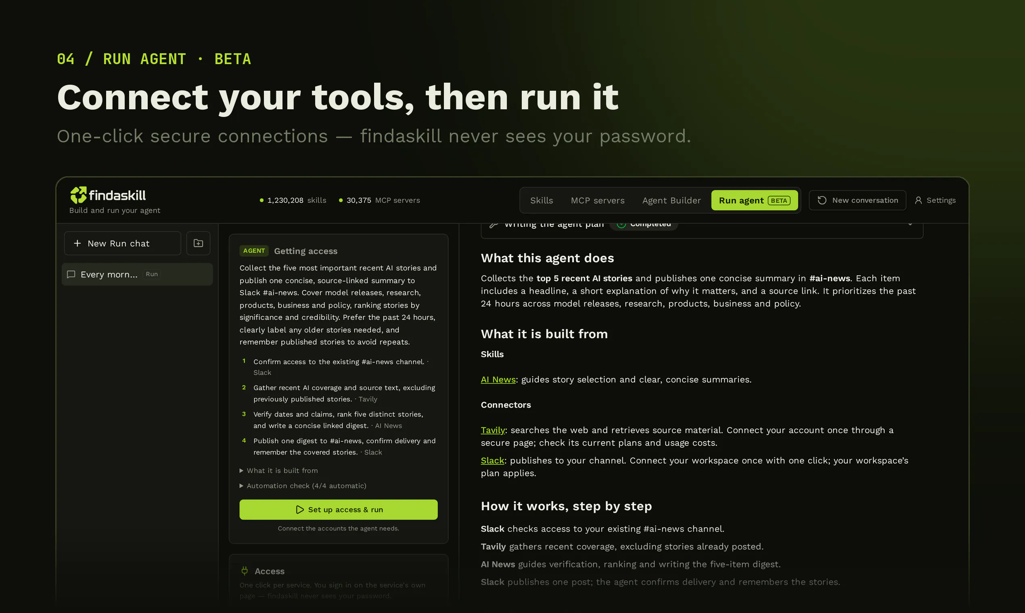Click step 1 Confirm access to #ai-news channel

(339, 367)
